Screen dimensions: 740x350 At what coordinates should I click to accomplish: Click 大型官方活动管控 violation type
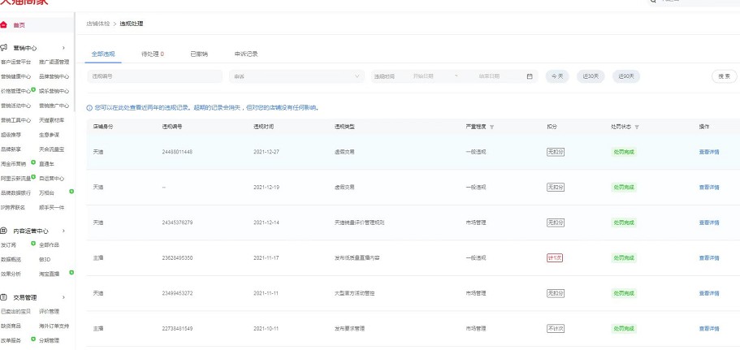(354, 293)
